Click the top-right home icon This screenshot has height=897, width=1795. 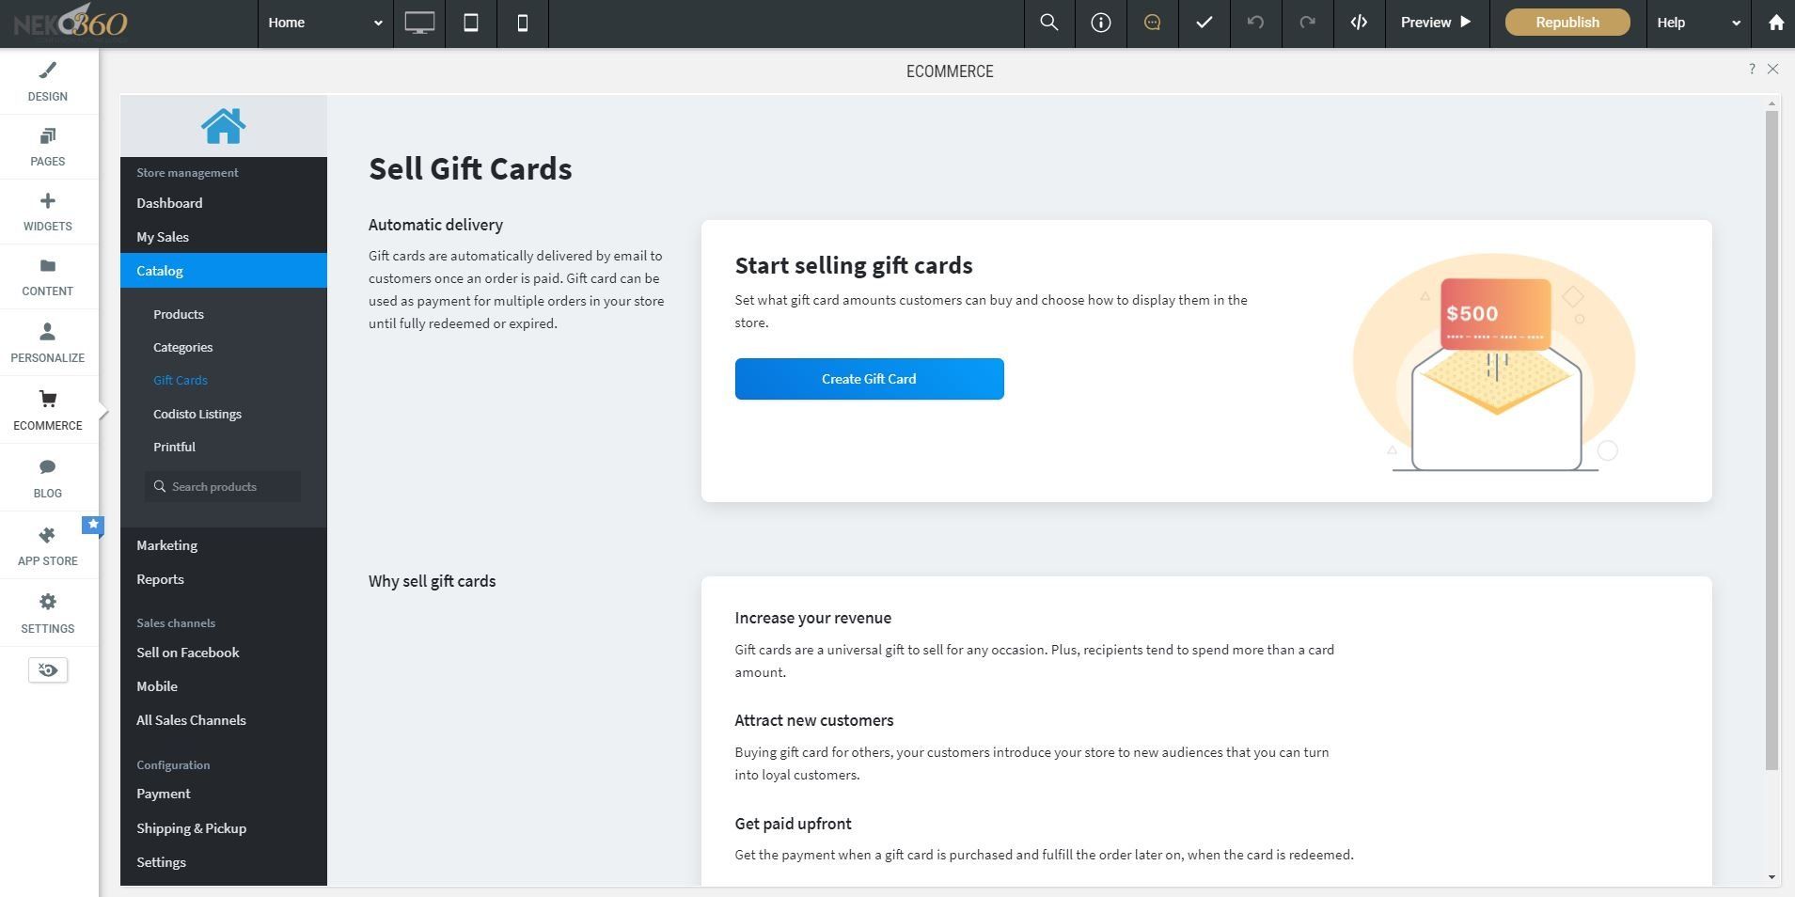1775,23
